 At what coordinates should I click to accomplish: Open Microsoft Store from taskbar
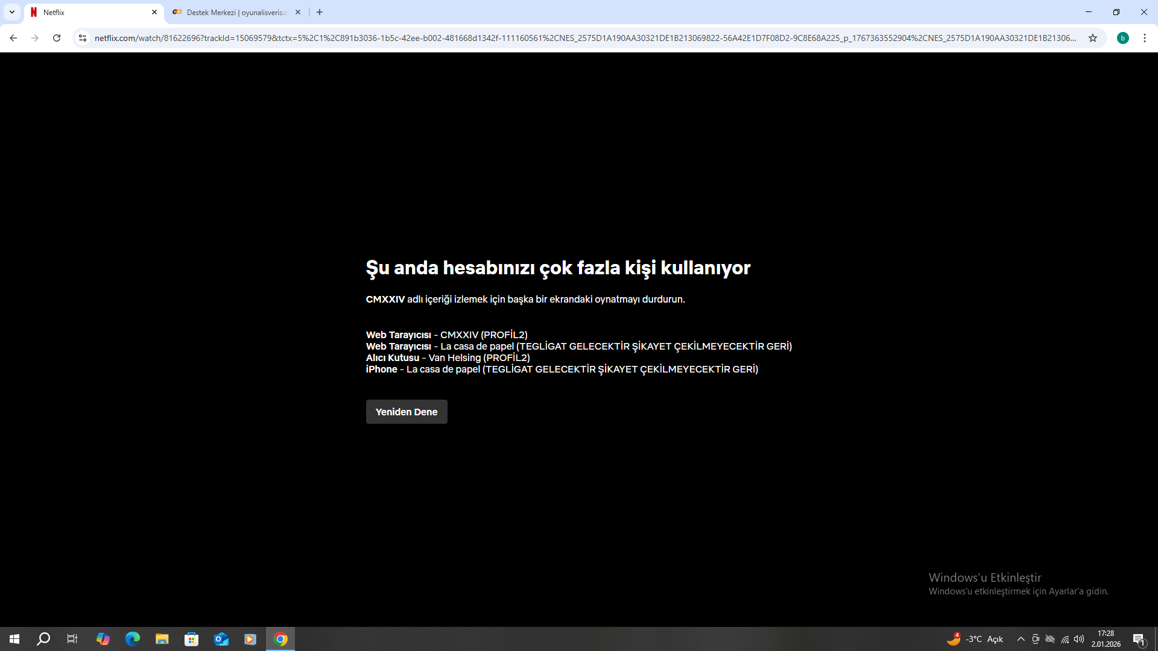[192, 639]
